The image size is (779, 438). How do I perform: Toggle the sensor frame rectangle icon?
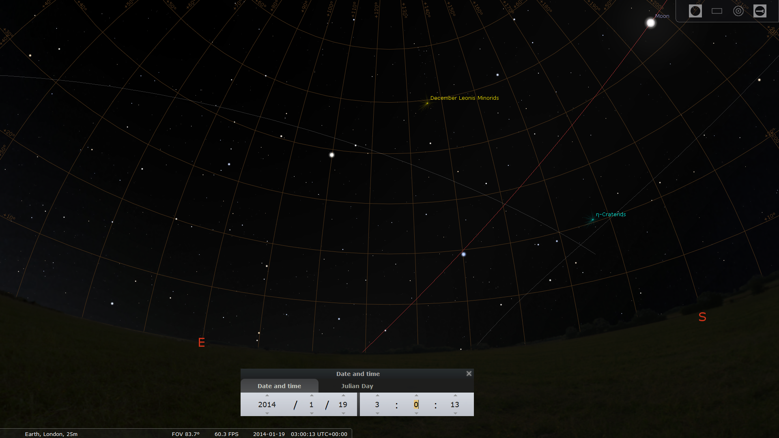click(x=717, y=11)
